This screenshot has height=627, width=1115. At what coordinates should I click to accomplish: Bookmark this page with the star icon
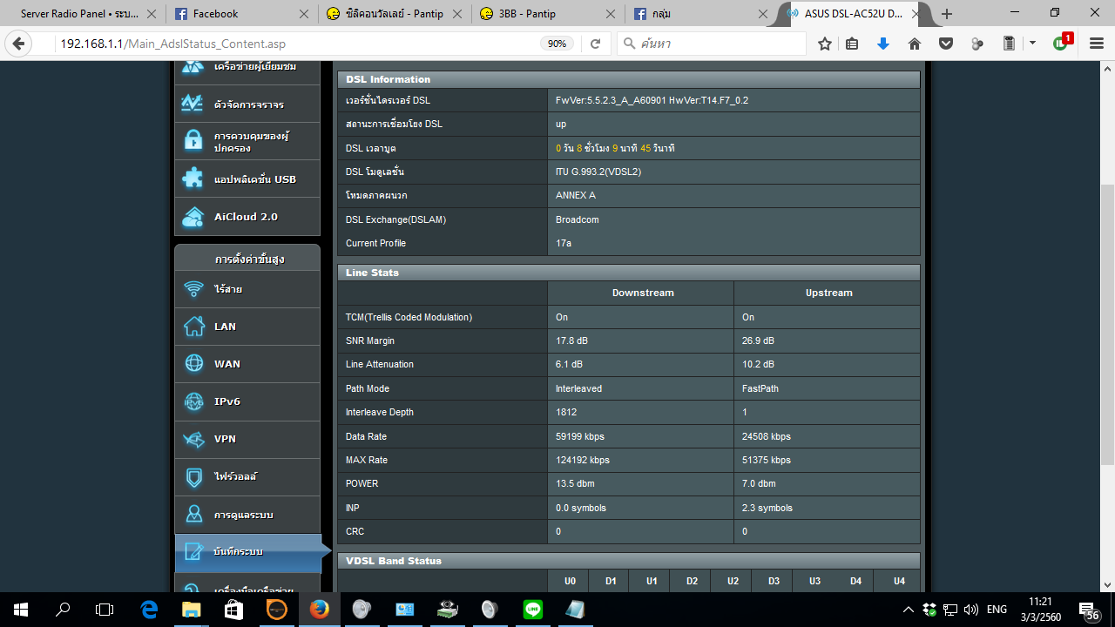[x=824, y=44]
